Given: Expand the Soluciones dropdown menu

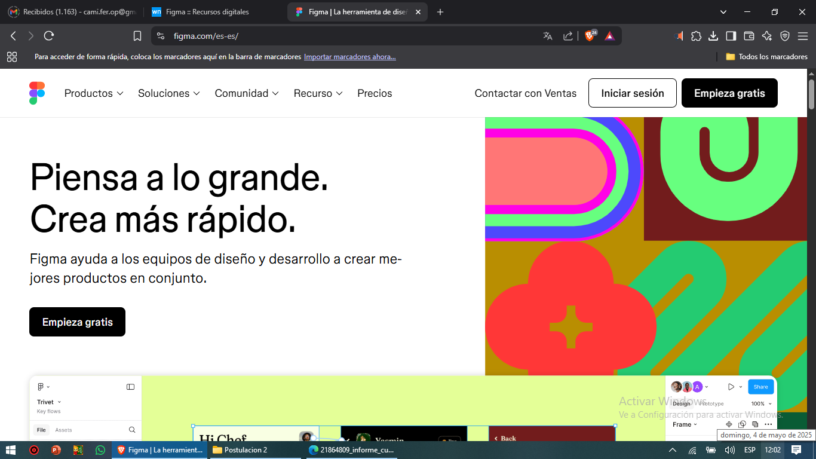Looking at the screenshot, I should tap(169, 93).
